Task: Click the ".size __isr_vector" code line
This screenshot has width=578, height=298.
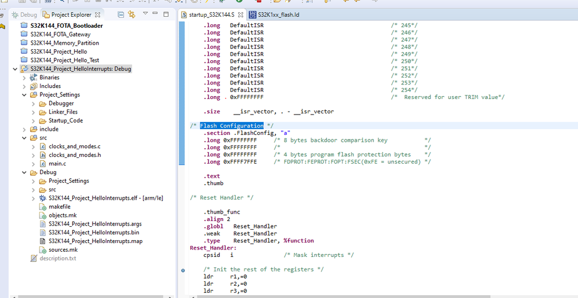Action: coord(268,111)
